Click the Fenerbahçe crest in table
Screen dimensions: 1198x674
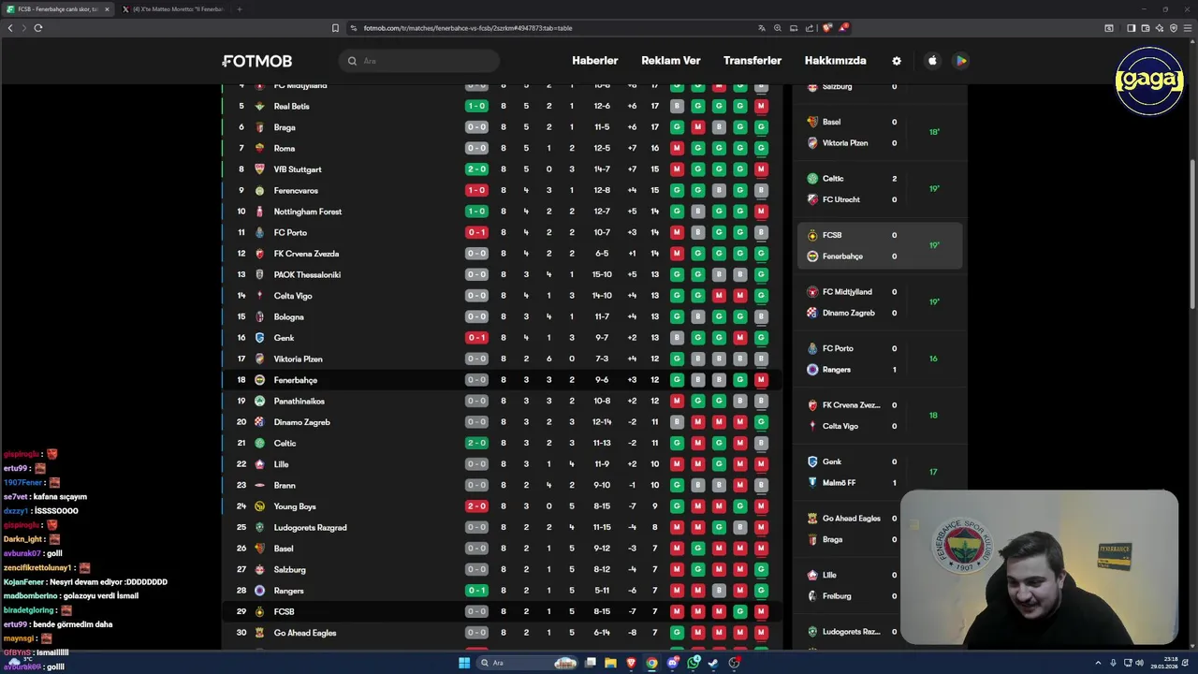[260, 380]
